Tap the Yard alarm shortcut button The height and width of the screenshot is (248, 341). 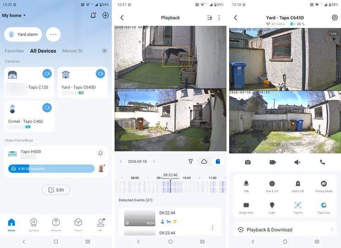click(23, 34)
